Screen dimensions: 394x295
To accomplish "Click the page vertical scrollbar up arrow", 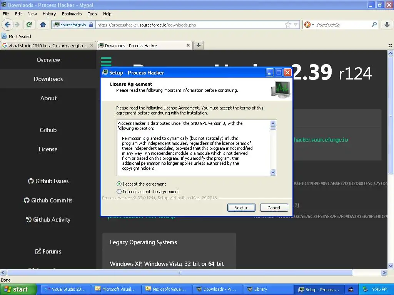I will (391, 53).
